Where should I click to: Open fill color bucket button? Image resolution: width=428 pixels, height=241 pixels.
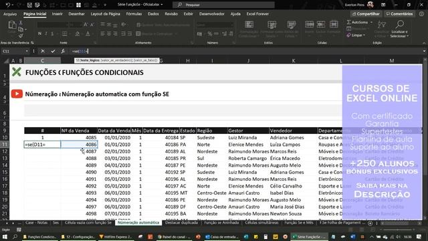[78, 34]
